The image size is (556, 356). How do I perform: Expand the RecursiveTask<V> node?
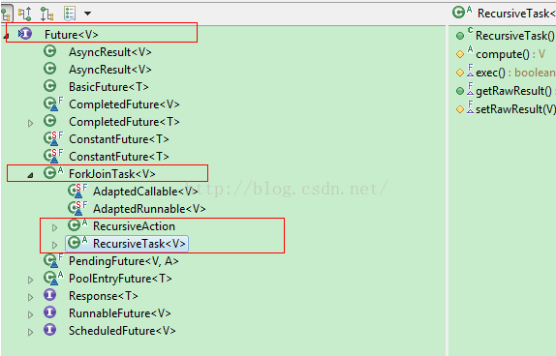[54, 245]
